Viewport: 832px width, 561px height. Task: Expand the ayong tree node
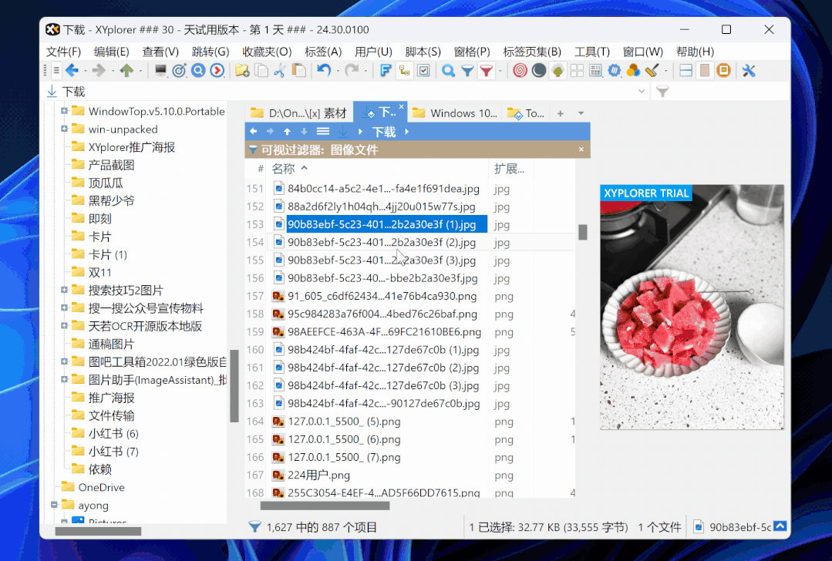pyautogui.click(x=54, y=505)
